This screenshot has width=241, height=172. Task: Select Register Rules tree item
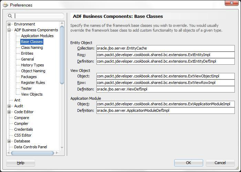pyautogui.click(x=33, y=83)
